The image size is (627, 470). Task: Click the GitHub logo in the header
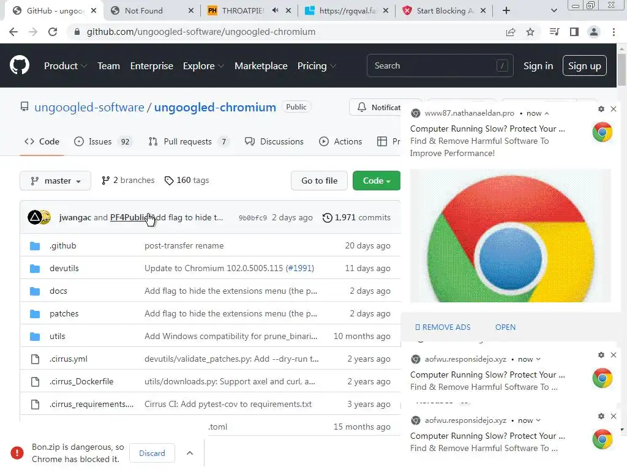(19, 65)
